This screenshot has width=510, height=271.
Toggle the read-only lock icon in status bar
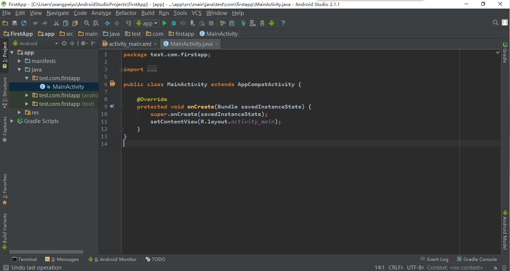pyautogui.click(x=495, y=268)
